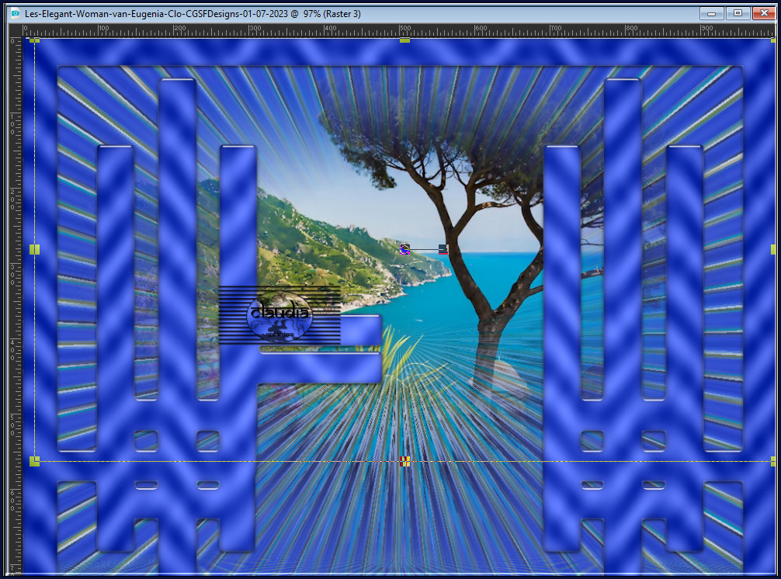Click the middle-left selection handle
Viewport: 781px width, 579px height.
pos(34,249)
